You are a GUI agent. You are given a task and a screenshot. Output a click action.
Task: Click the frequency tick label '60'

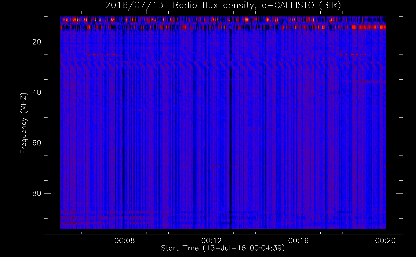37,143
